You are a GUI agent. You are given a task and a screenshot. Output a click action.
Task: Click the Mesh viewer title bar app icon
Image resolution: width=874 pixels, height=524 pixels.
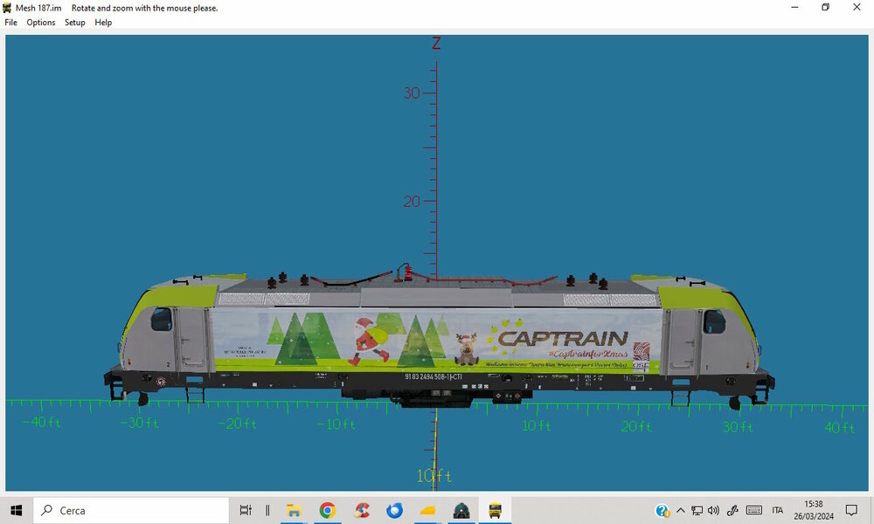7,8
